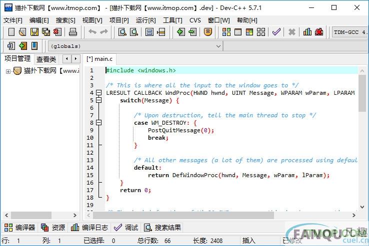The height and width of the screenshot is (246, 369).
Task: Open the (globals) scope dropdown
Action: (218, 46)
